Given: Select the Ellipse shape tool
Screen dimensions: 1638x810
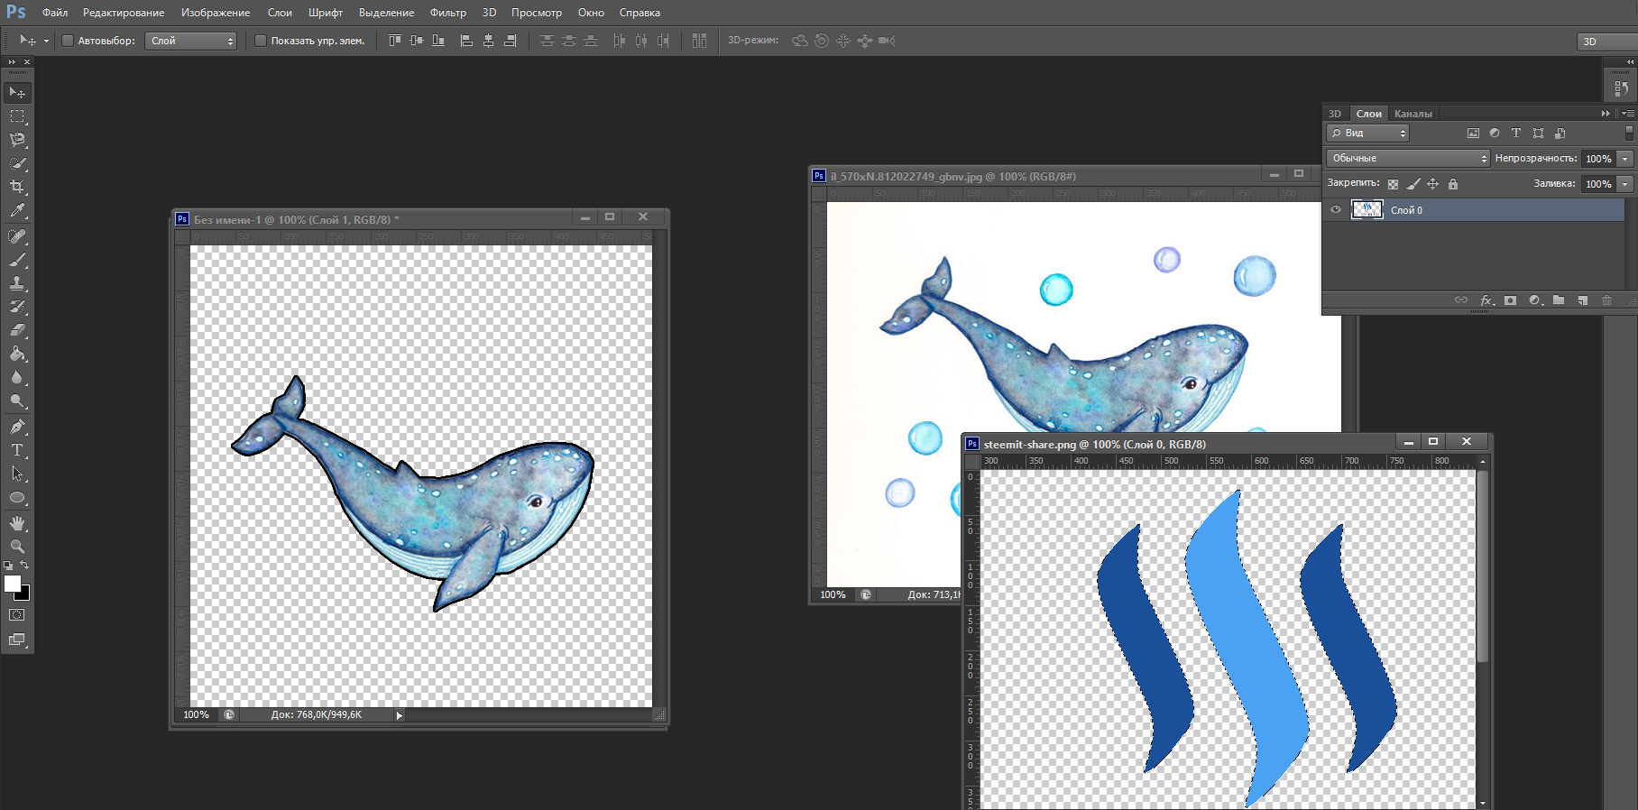Looking at the screenshot, I should (x=17, y=497).
